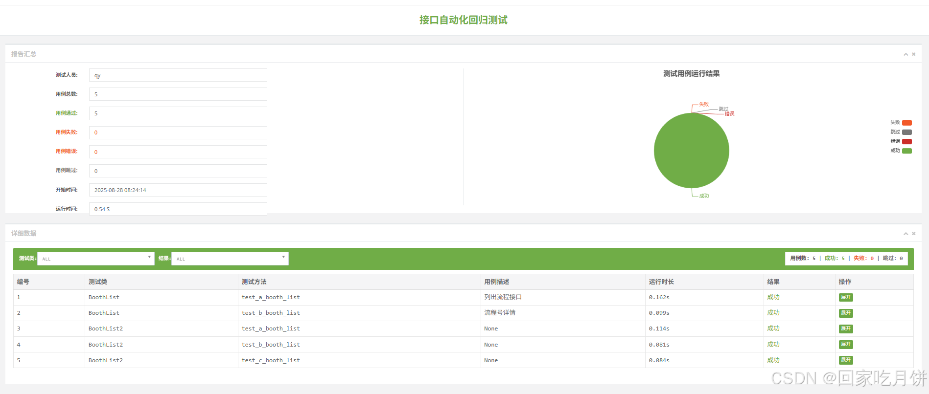The height and width of the screenshot is (394, 929).
Task: Collapse the 详细数据 panel with chevron icon
Action: tap(906, 234)
